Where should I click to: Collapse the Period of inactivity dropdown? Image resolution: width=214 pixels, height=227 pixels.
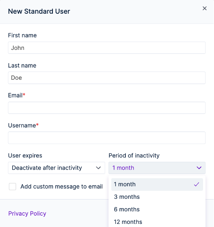pos(157,168)
